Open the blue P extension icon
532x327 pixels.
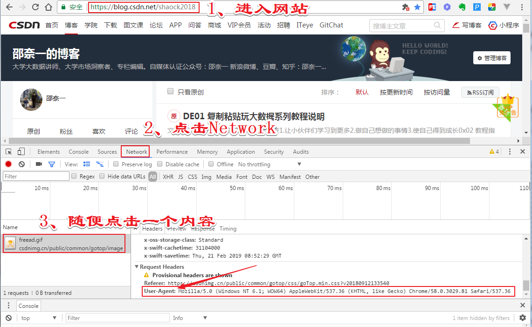point(477,7)
